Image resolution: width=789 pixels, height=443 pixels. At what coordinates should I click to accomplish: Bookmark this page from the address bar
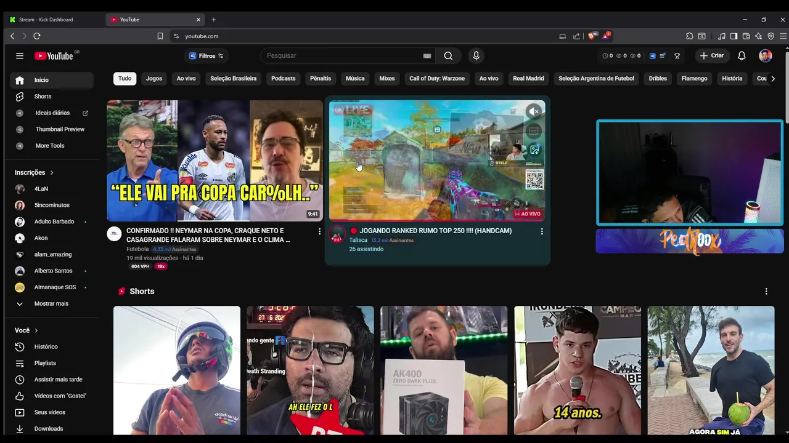tap(160, 36)
